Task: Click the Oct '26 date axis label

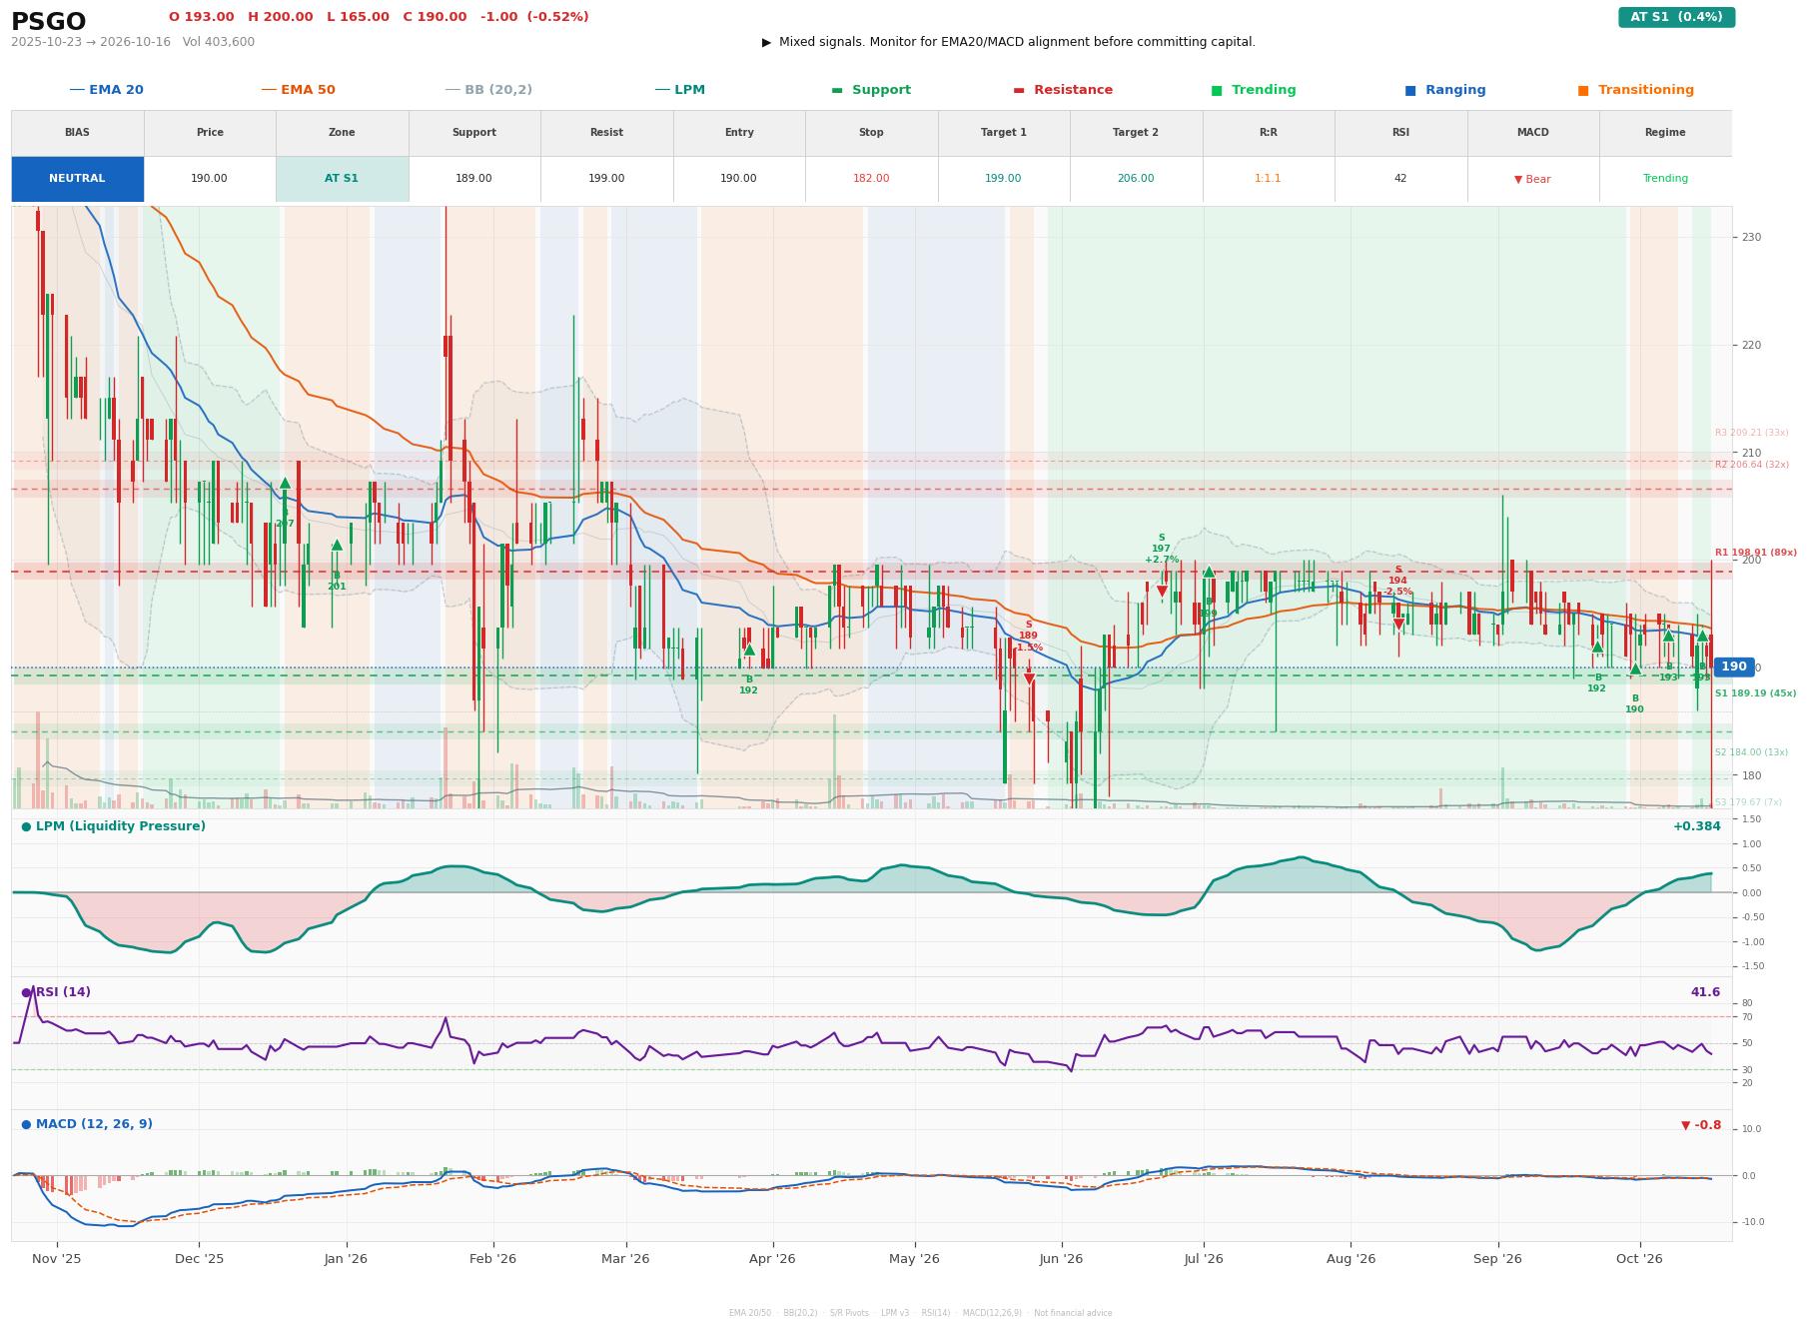Action: click(1639, 1259)
